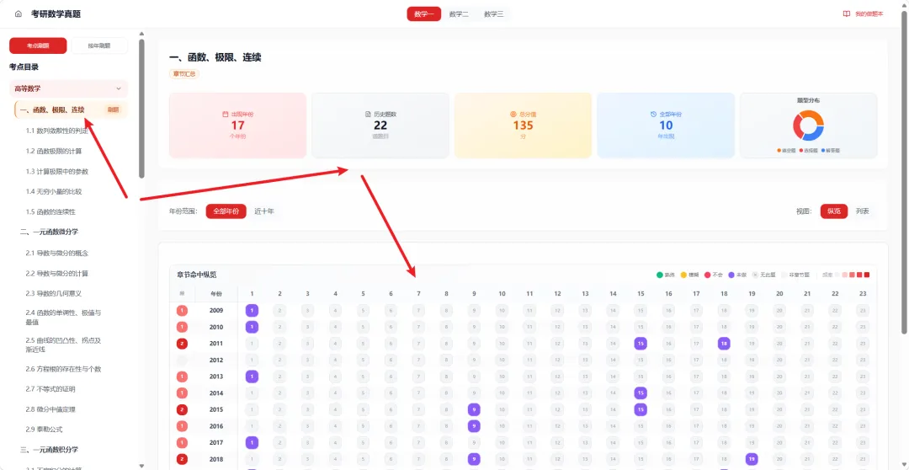The height and width of the screenshot is (470, 909).
Task: Click purple cell 1 in 2010 row
Action: (252, 327)
